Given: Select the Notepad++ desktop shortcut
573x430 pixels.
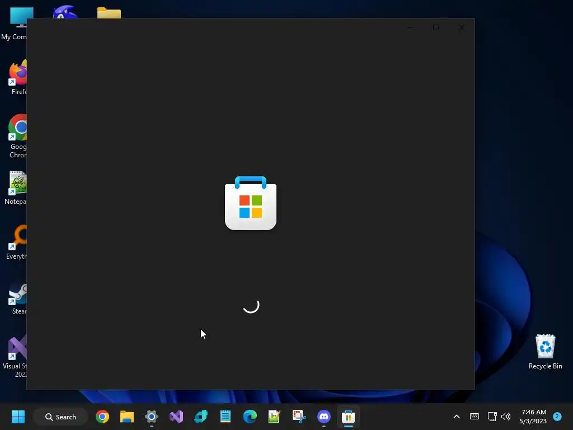Looking at the screenshot, I should pos(15,188).
